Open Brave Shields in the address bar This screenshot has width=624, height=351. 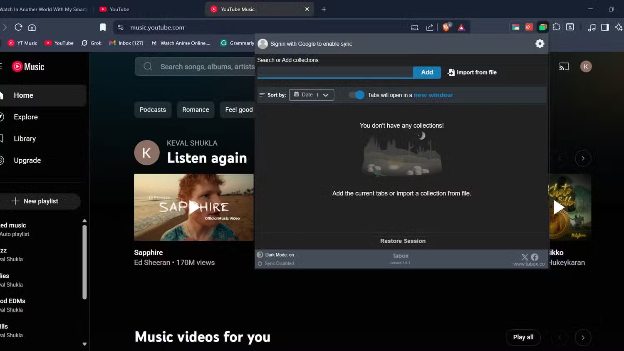pyautogui.click(x=446, y=27)
